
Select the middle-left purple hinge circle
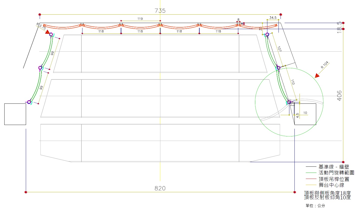click(x=40, y=68)
